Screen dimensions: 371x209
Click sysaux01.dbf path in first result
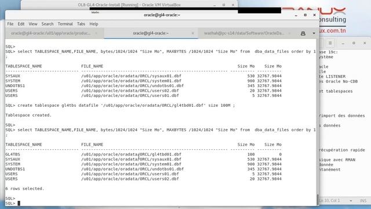tap(131, 76)
